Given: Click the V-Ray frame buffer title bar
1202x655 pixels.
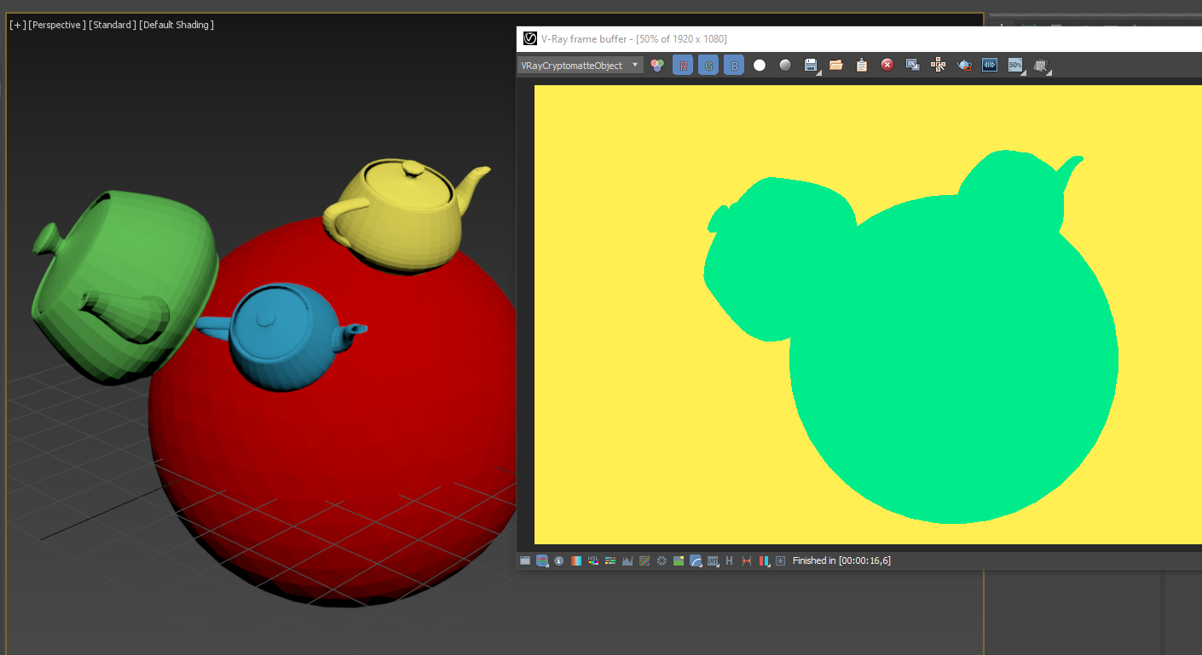Looking at the screenshot, I should click(x=859, y=38).
